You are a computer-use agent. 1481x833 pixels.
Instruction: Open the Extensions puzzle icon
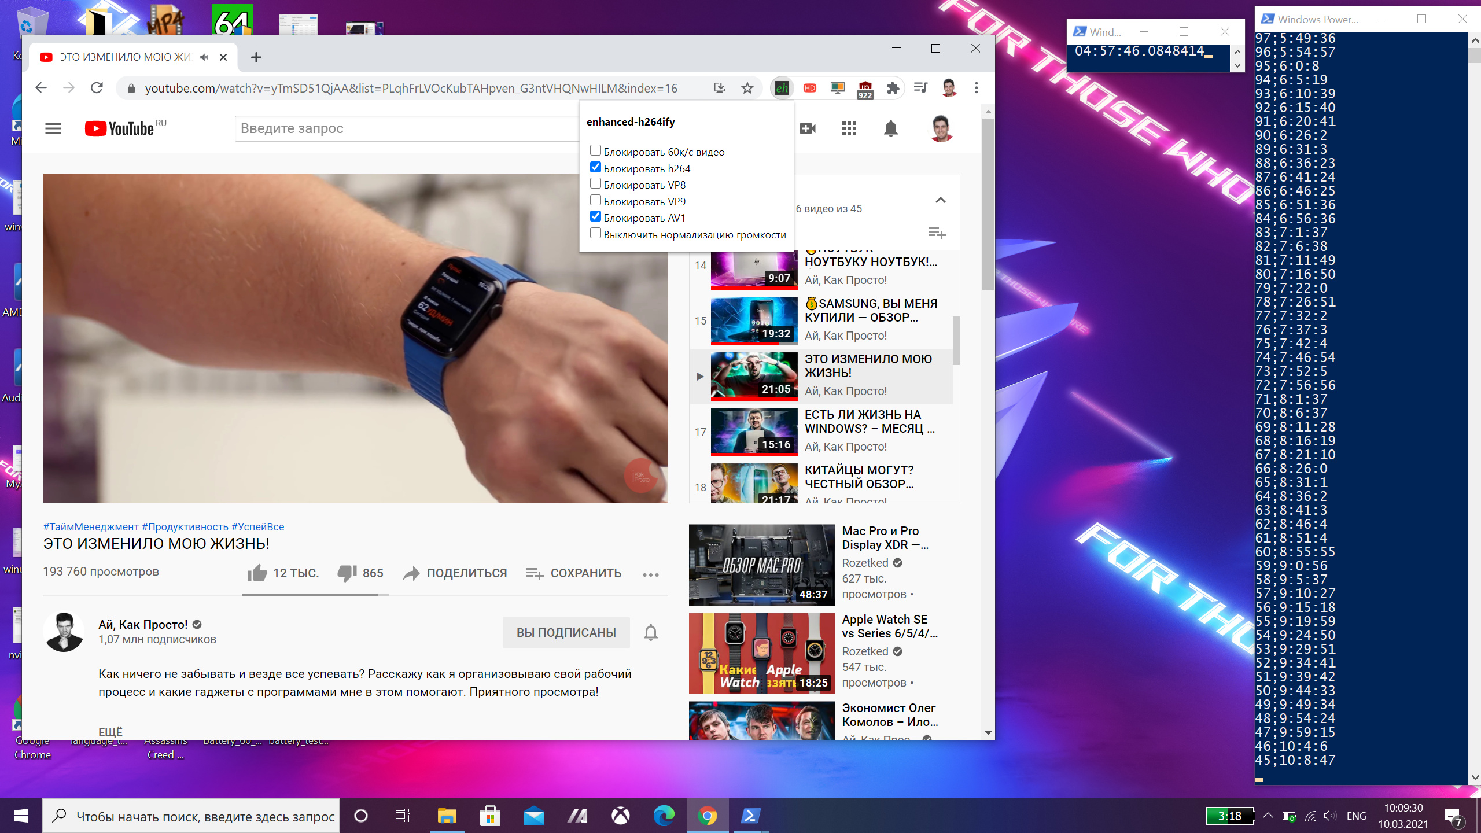point(893,88)
